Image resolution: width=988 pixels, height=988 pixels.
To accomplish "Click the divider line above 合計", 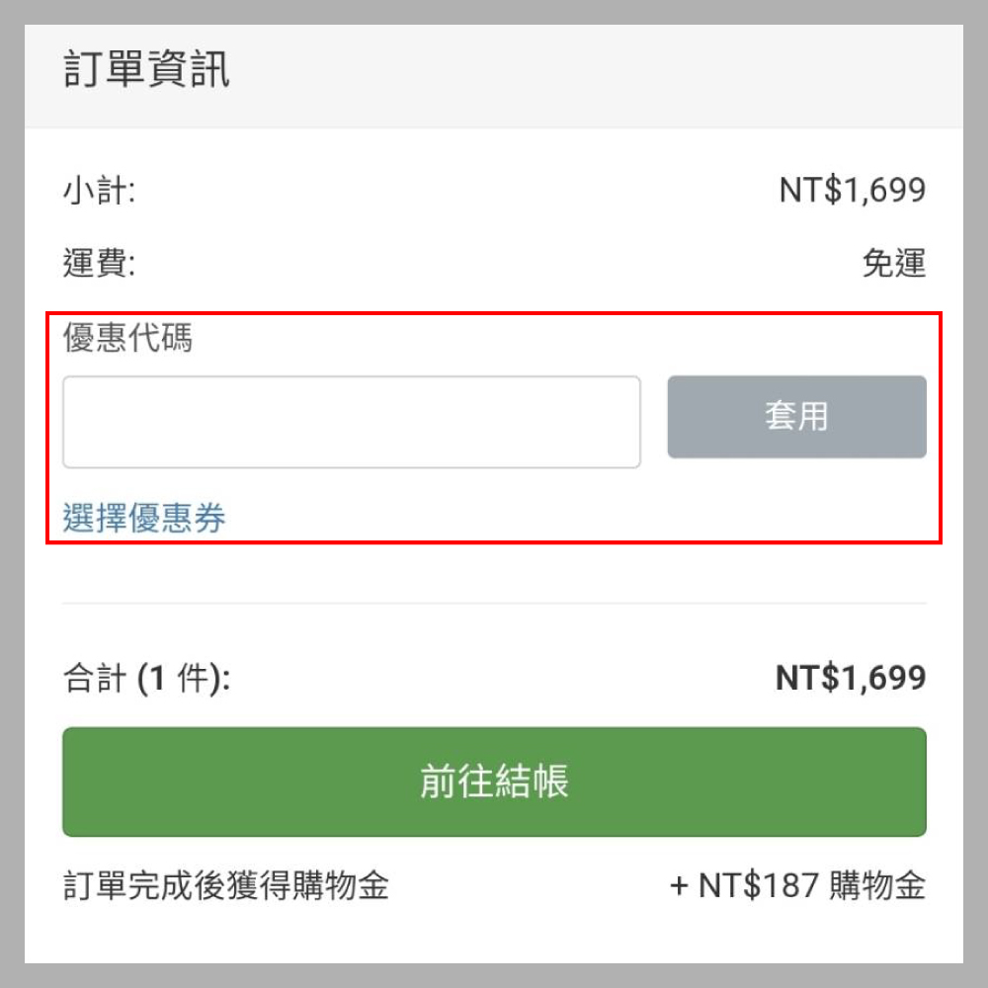I will click(494, 603).
